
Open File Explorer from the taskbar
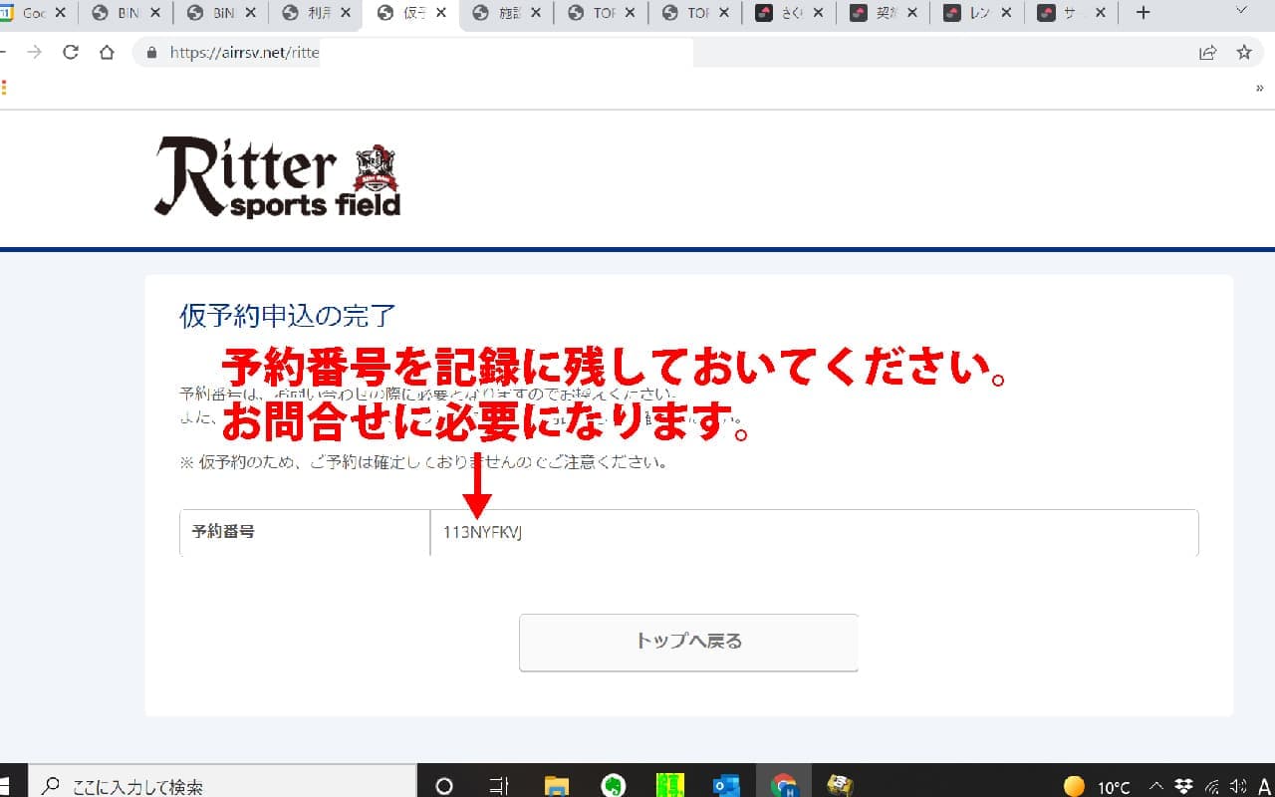pyautogui.click(x=557, y=785)
